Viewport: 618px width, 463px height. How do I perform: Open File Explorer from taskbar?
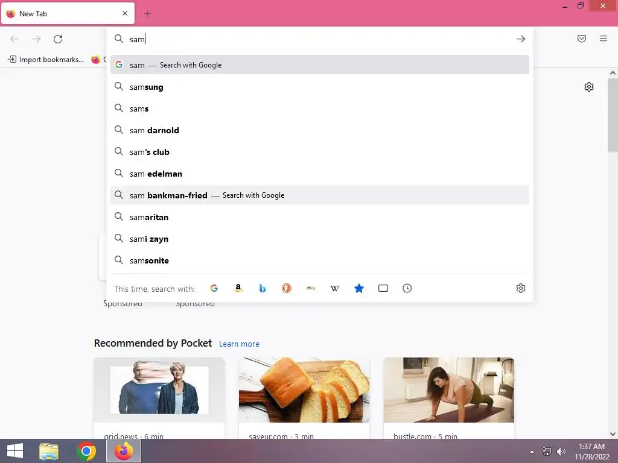pyautogui.click(x=49, y=451)
